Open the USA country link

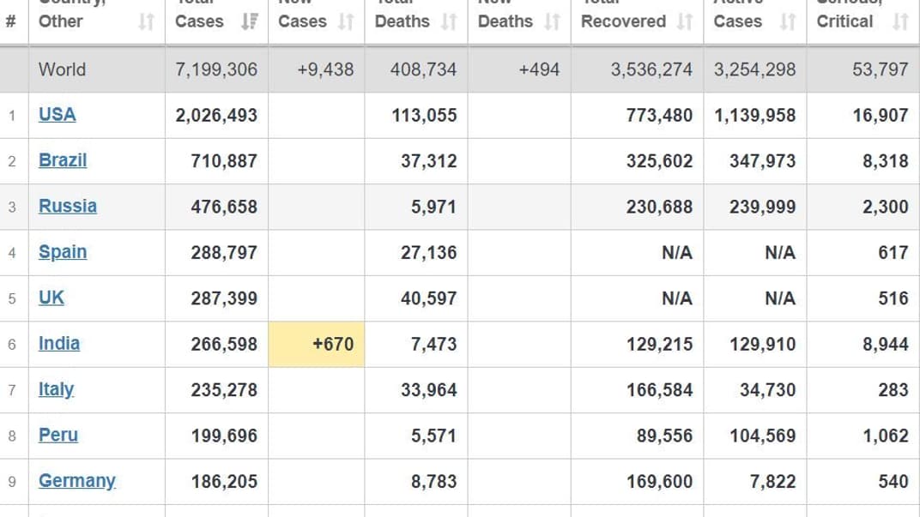[57, 115]
